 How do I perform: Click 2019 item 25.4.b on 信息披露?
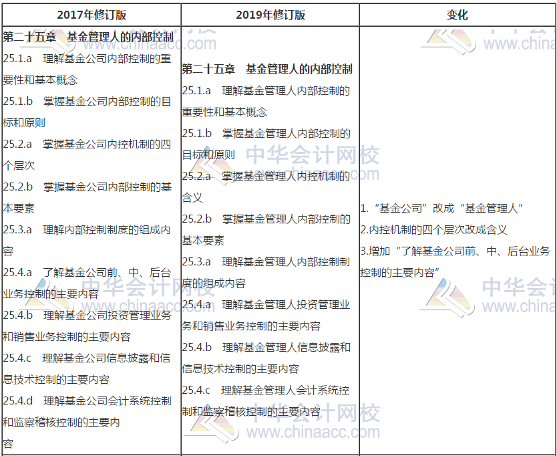(266, 358)
